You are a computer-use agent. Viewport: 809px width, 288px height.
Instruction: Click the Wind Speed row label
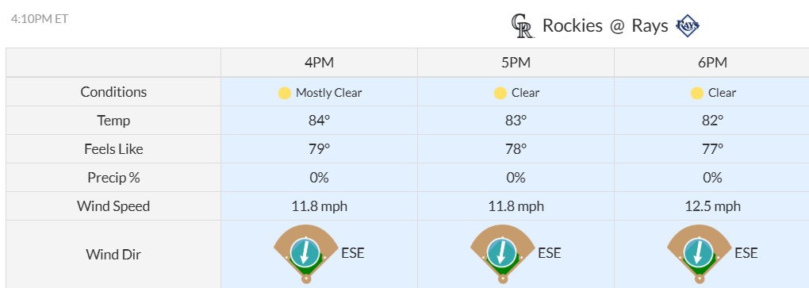pos(113,206)
